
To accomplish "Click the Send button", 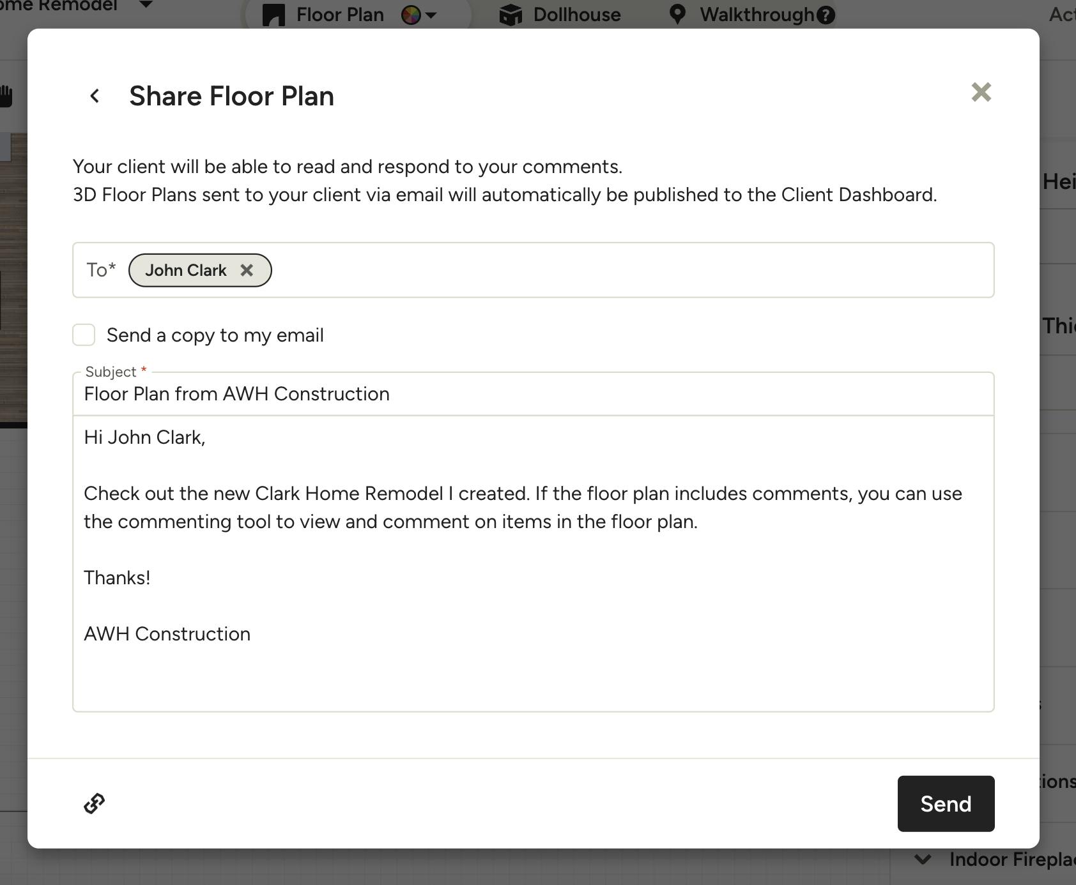I will (946, 803).
